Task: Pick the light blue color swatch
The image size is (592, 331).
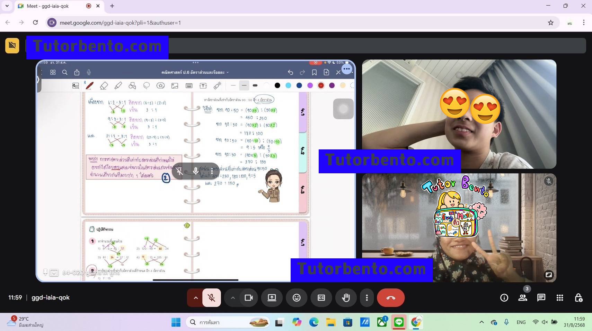Action: click(x=288, y=85)
